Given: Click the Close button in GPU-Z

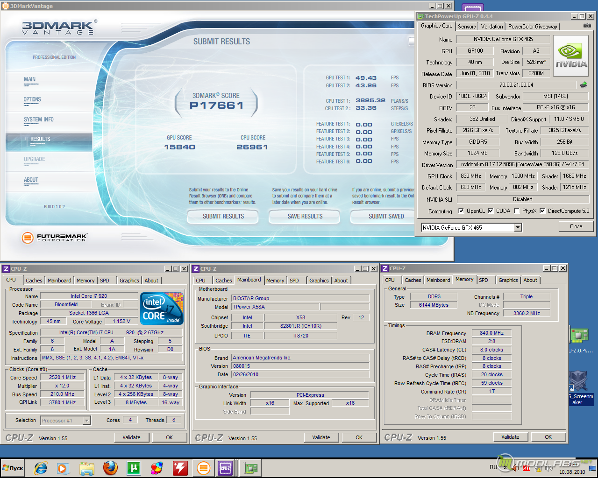Looking at the screenshot, I should click(576, 226).
